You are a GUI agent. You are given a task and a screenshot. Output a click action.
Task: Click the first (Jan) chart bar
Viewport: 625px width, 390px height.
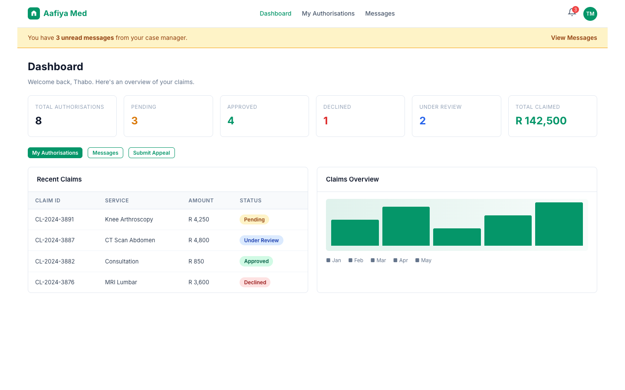click(x=355, y=233)
